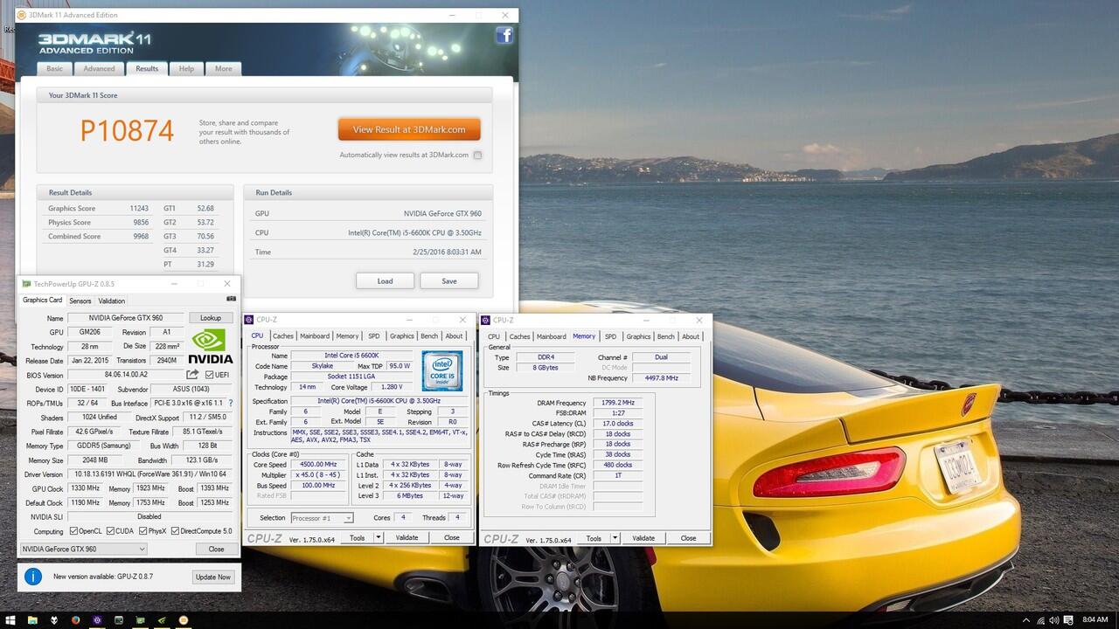Click the BIOS share/export icon in GPU-Z
The image size is (1119, 629).
192,375
